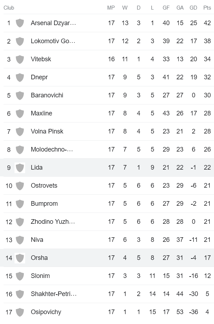This screenshot has height=324, width=214.
Task: Open the Orsha team badge icon
Action: (20, 258)
